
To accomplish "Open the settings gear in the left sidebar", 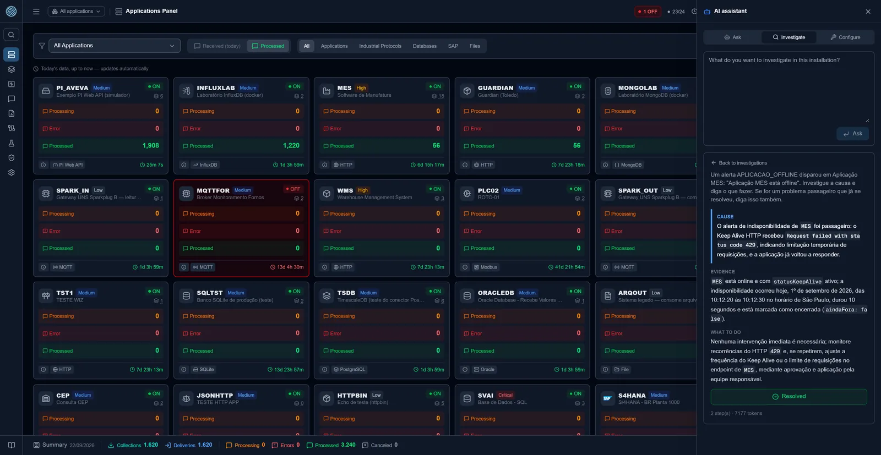I will (x=11, y=172).
